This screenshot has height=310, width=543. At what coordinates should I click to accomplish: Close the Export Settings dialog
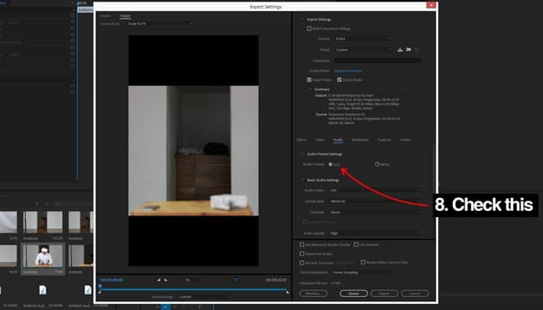[x=431, y=5]
